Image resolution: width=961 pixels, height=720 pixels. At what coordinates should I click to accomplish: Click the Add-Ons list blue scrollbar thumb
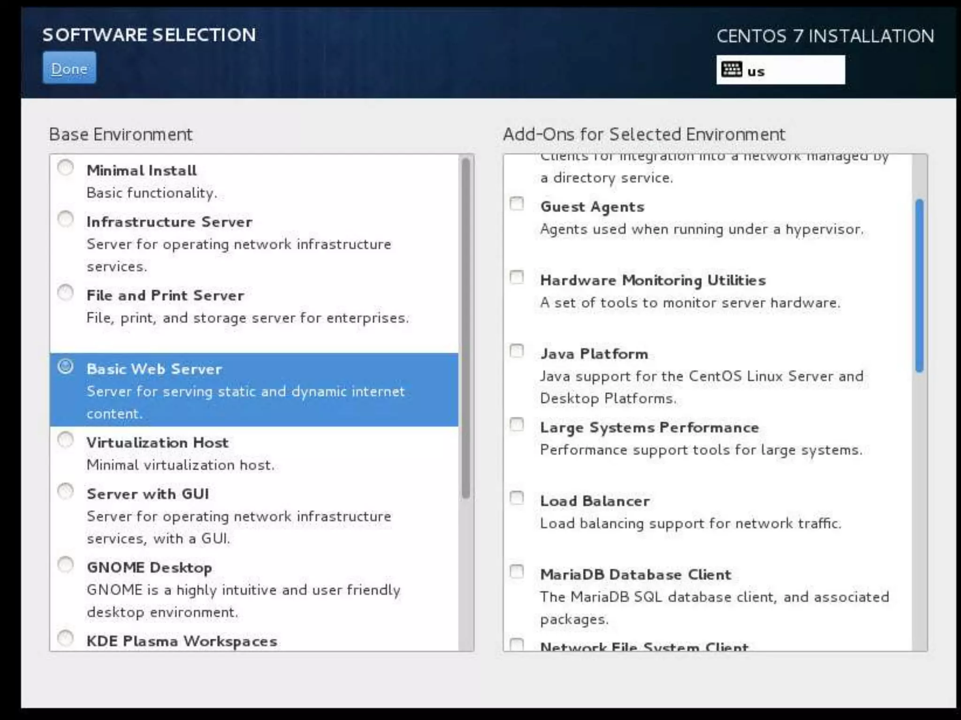click(919, 286)
